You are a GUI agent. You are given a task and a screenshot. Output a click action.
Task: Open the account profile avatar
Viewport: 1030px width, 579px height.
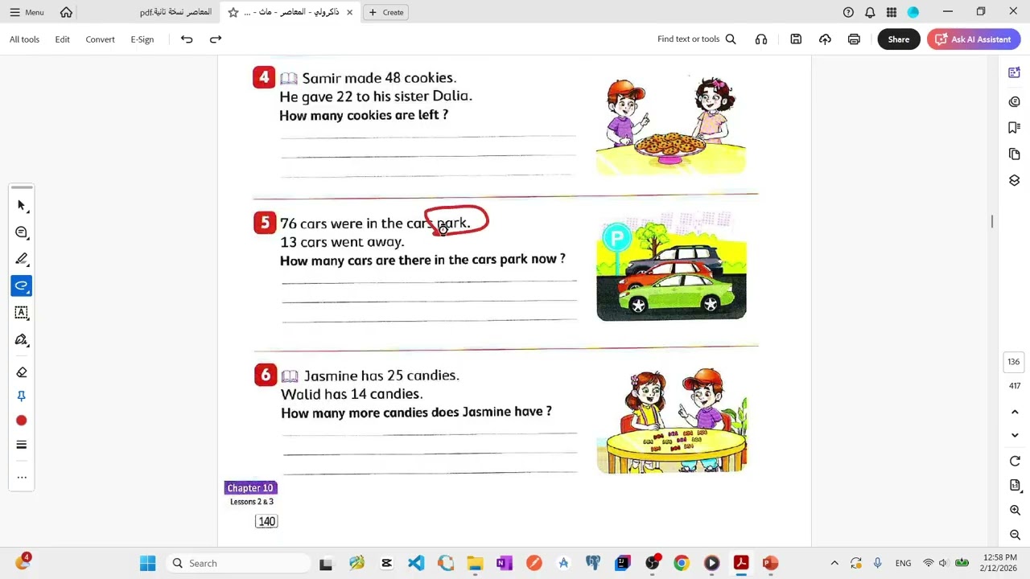pos(913,12)
